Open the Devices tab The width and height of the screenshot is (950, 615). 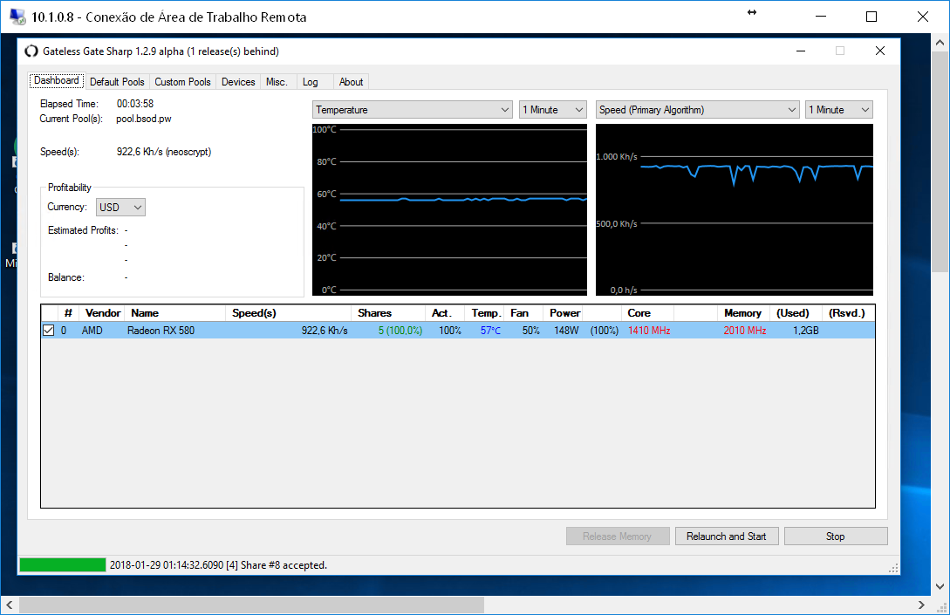(238, 82)
